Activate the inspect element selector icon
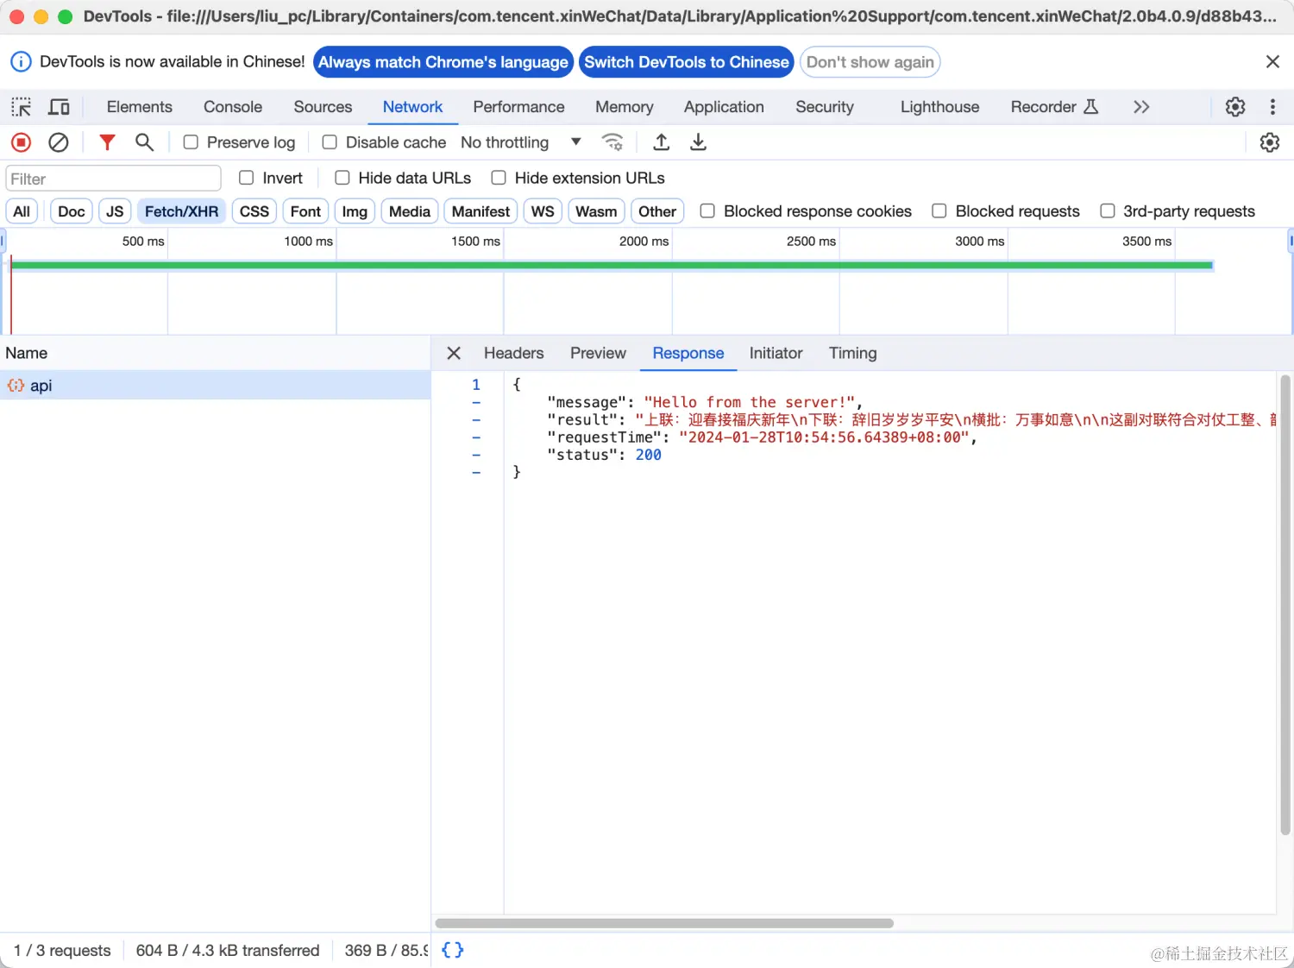 21,107
